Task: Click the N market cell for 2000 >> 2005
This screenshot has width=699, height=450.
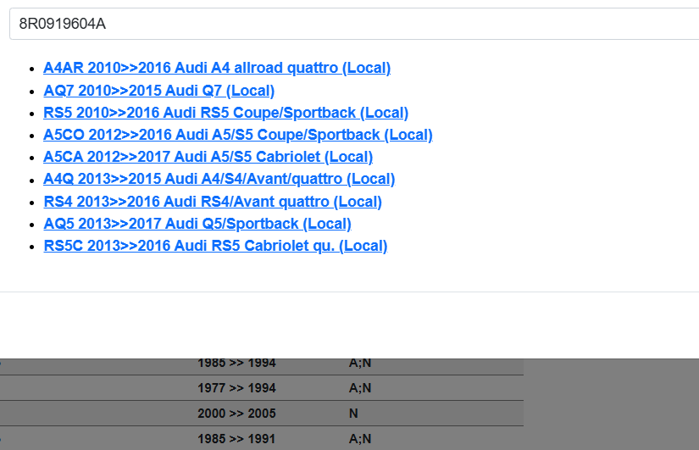Action: click(x=353, y=414)
